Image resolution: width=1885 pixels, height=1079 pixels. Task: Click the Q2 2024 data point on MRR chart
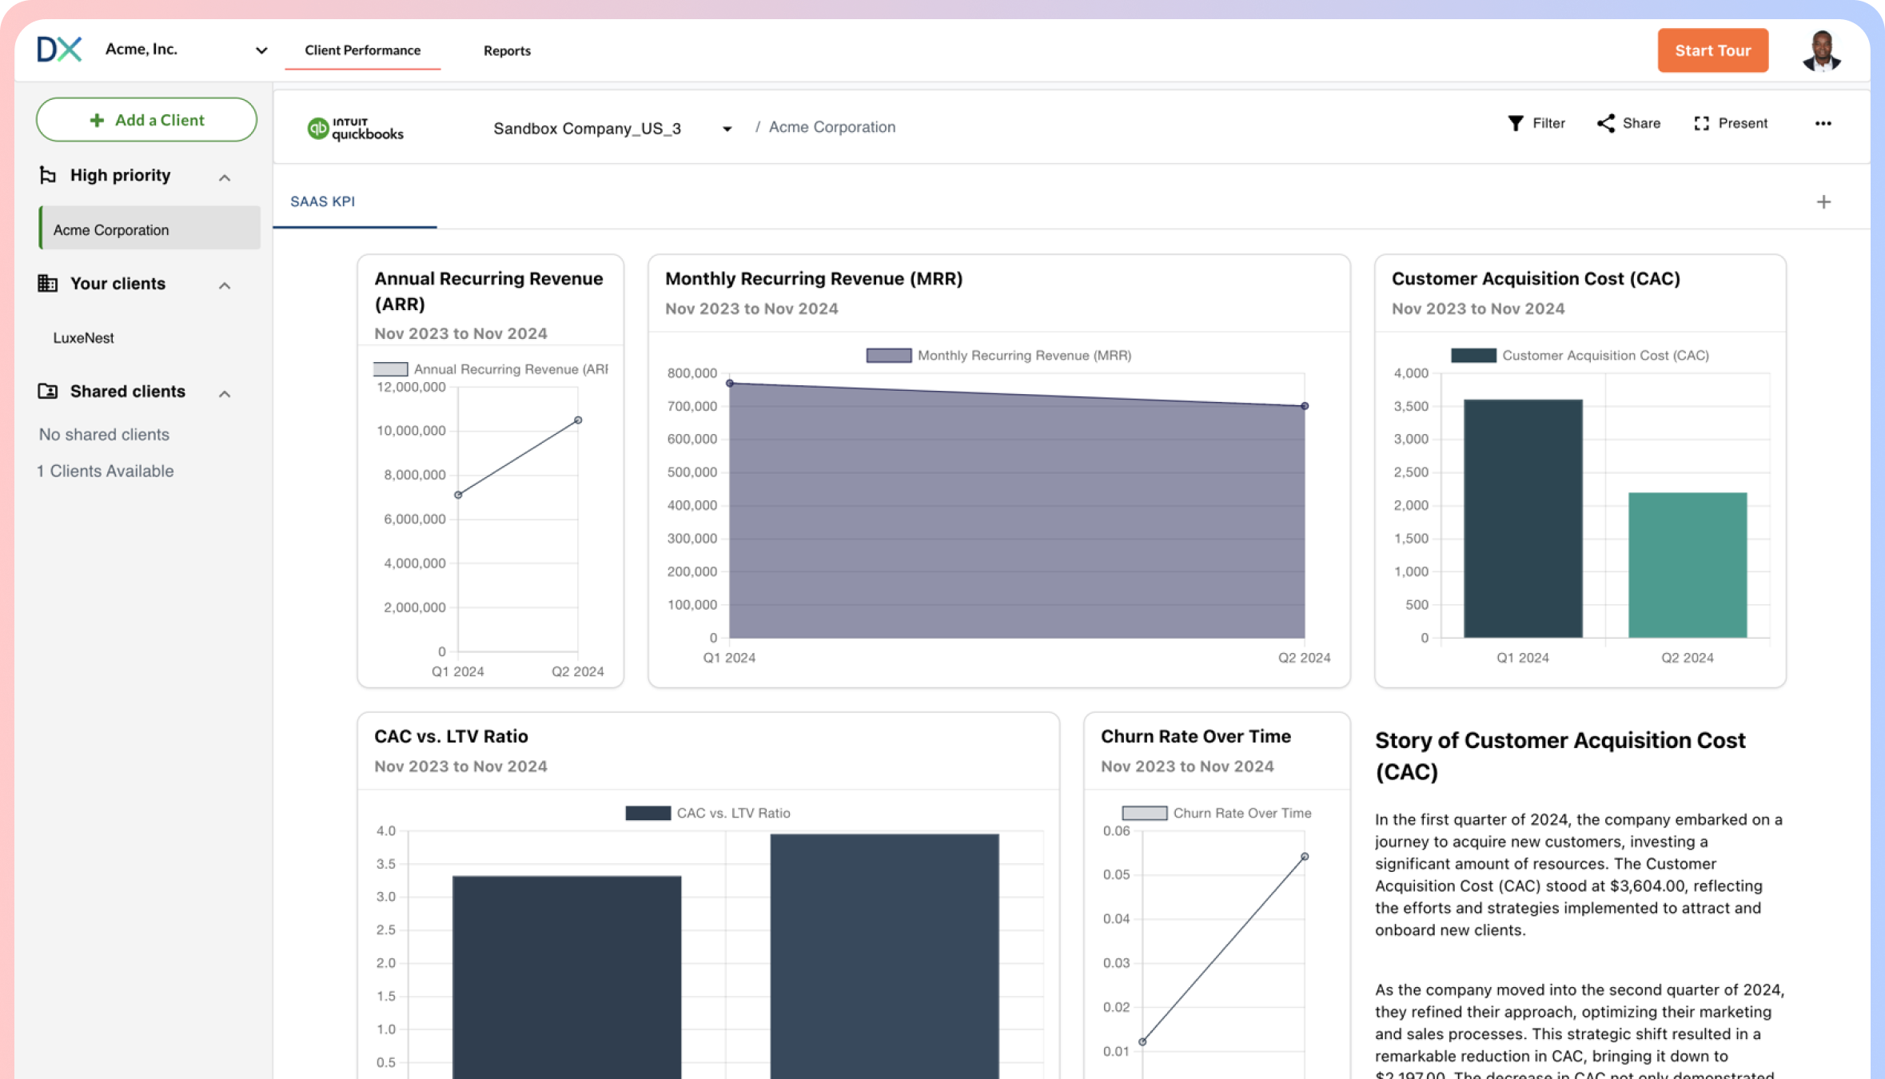coord(1304,406)
